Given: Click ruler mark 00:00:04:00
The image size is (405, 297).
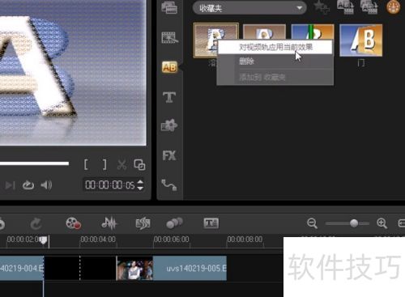Looking at the screenshot, I should tap(98, 240).
